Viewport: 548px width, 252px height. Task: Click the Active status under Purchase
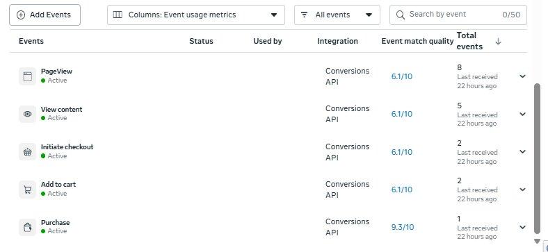(x=54, y=231)
